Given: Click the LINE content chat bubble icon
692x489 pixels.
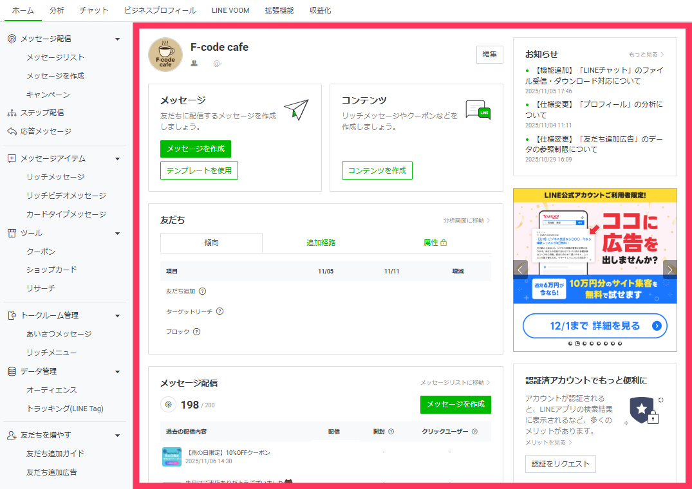Looking at the screenshot, I should (x=478, y=110).
